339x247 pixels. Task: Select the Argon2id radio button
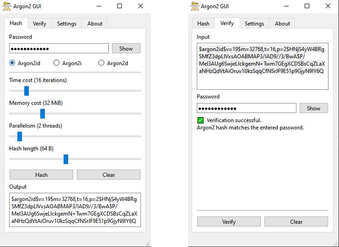click(12, 63)
